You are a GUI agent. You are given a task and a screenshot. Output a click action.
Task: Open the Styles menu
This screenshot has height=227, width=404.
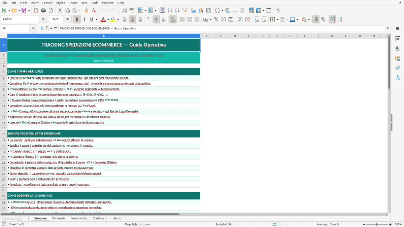[x=61, y=3]
